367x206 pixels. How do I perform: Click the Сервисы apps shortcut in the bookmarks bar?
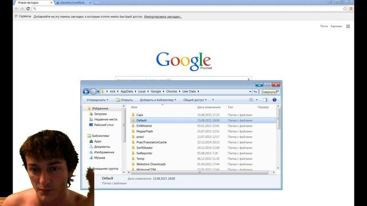pyautogui.click(x=23, y=17)
